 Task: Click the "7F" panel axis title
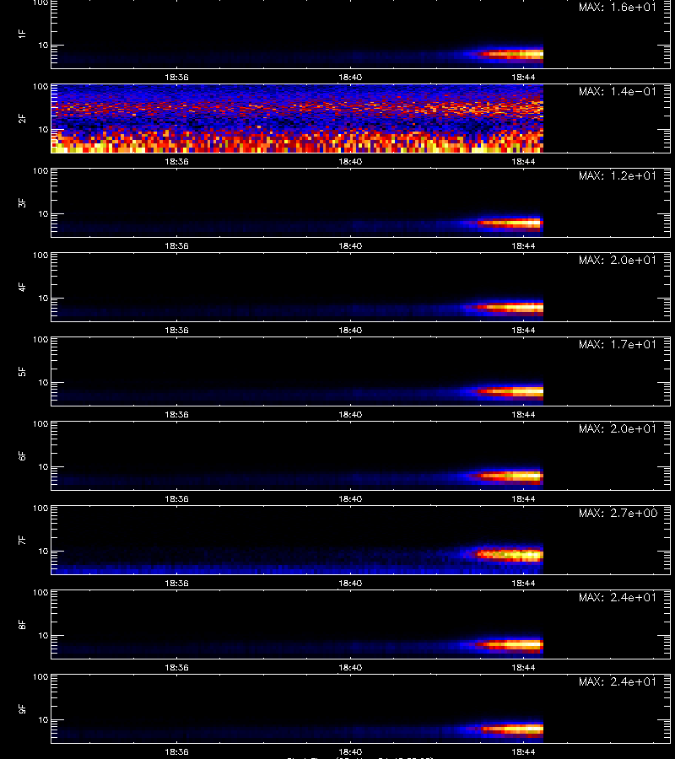tap(21, 540)
